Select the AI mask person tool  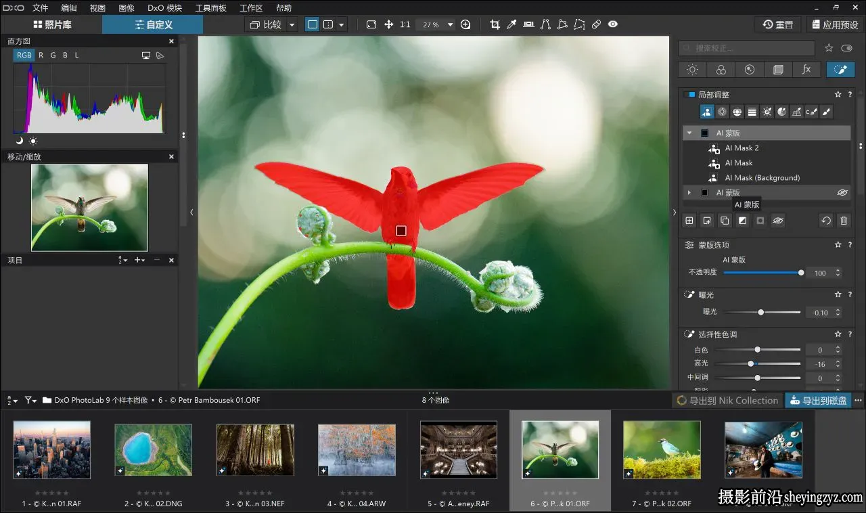coord(707,112)
